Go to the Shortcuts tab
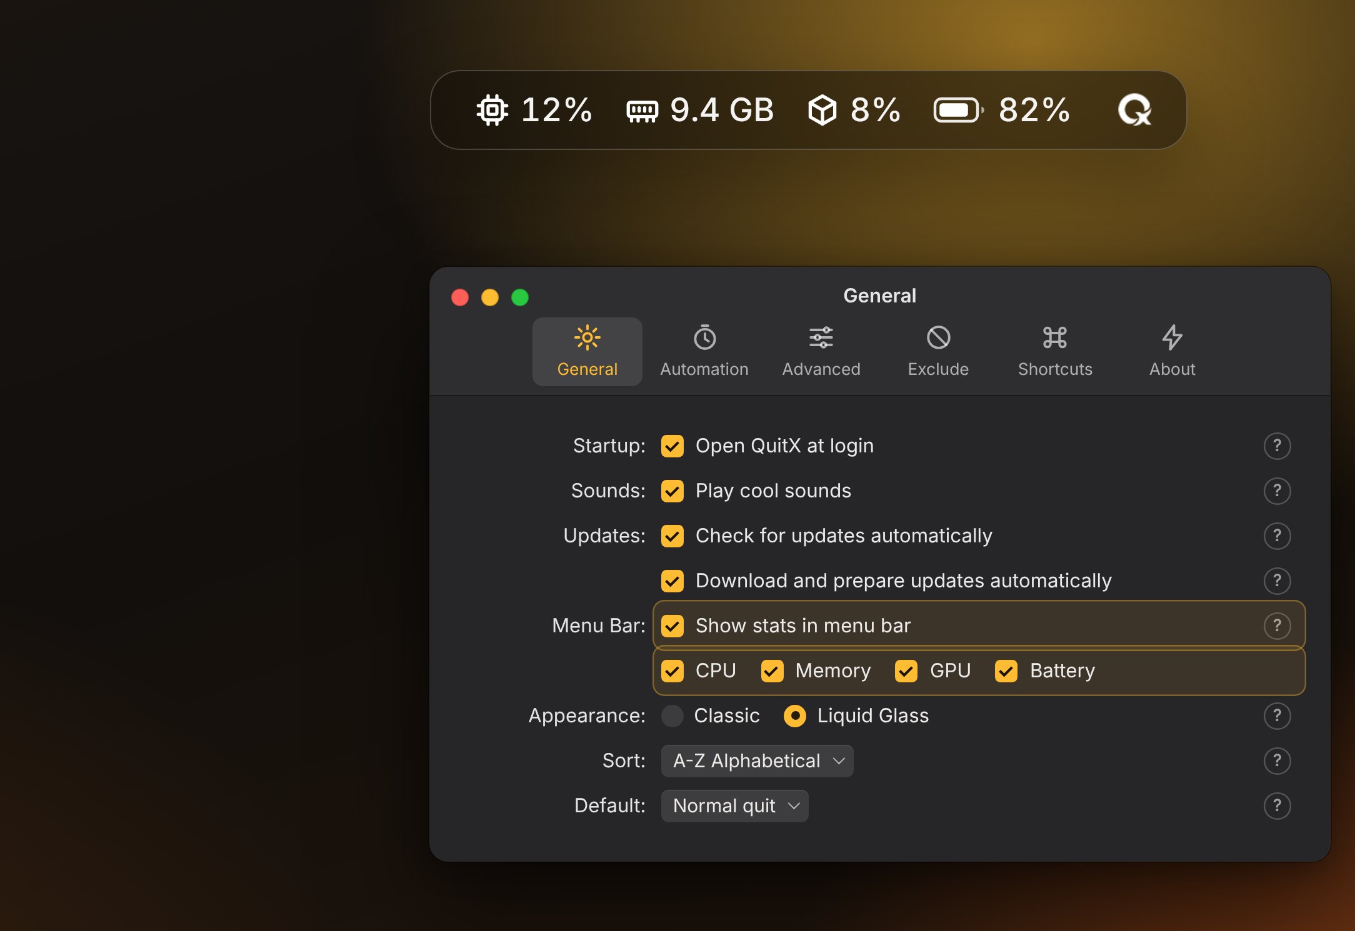Image resolution: width=1355 pixels, height=931 pixels. [x=1055, y=352]
